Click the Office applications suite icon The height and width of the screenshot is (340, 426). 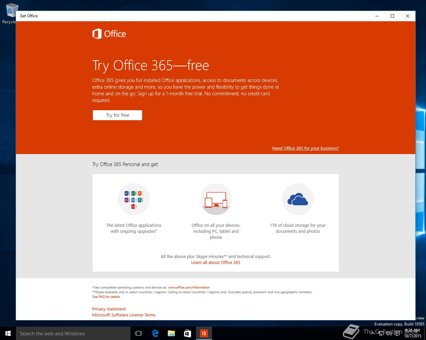point(134,199)
